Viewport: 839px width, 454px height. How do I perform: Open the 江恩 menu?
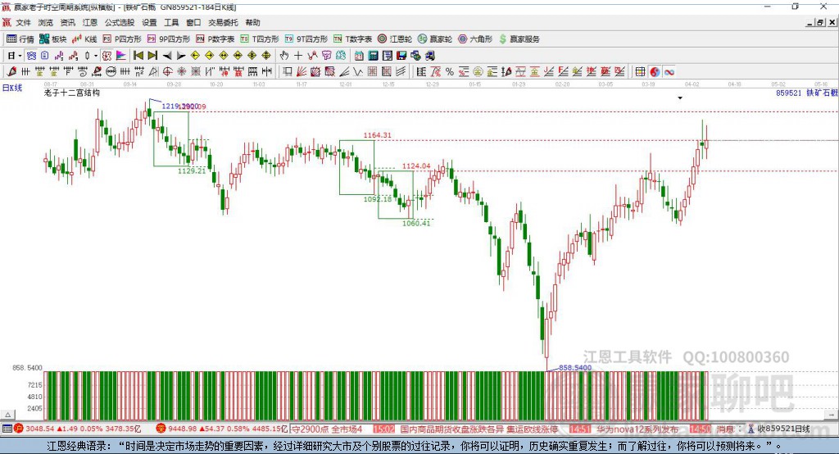90,23
